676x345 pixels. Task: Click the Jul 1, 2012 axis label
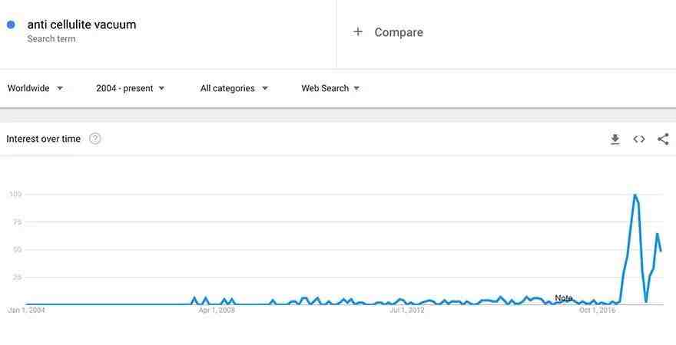(x=406, y=310)
